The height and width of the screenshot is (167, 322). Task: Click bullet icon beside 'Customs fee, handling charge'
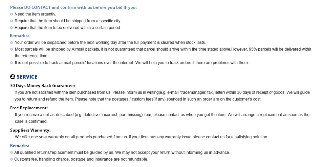12,160
